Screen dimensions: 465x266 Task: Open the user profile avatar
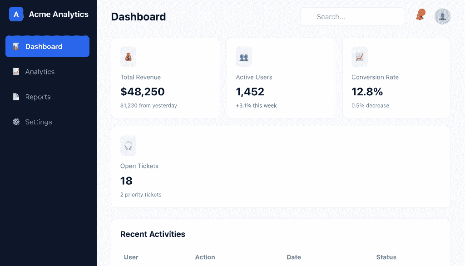click(x=442, y=16)
